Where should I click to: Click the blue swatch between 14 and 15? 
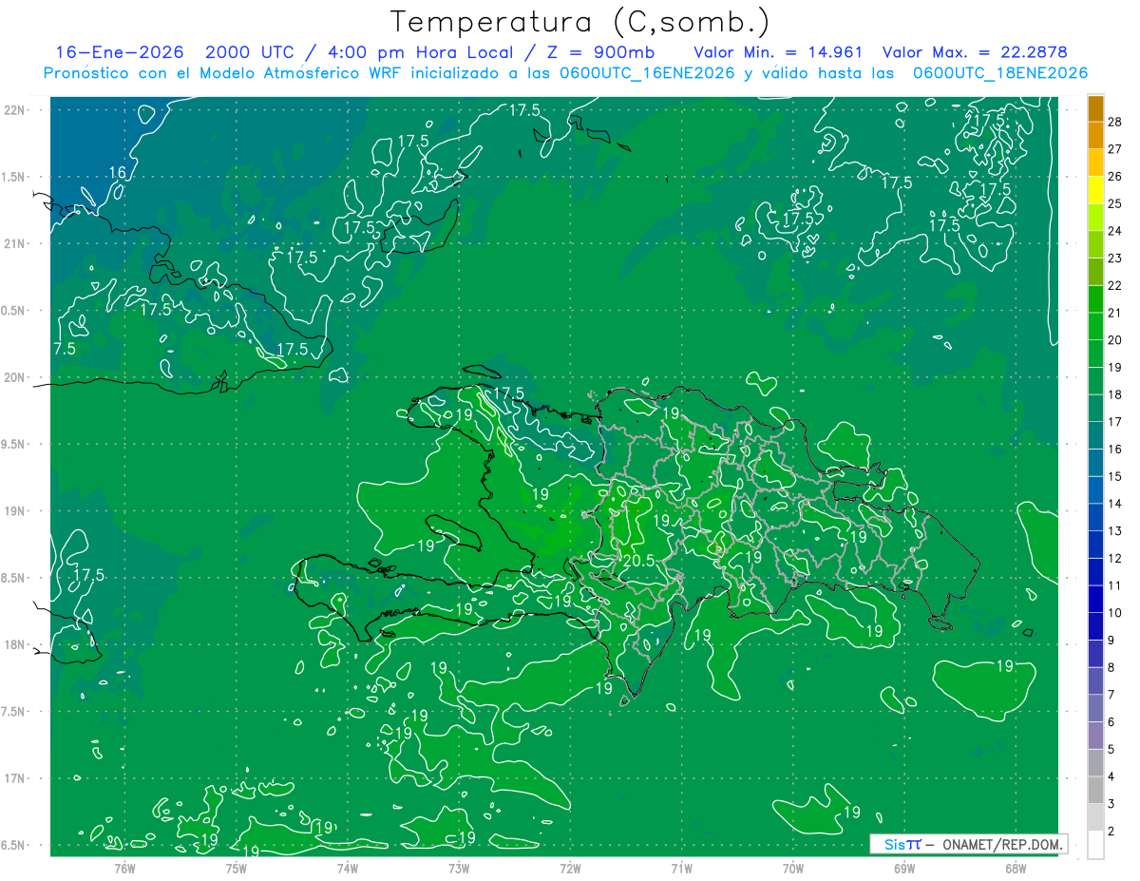(x=1095, y=490)
